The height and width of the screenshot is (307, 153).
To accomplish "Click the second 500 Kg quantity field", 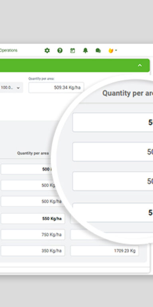I will [x=28, y=185].
